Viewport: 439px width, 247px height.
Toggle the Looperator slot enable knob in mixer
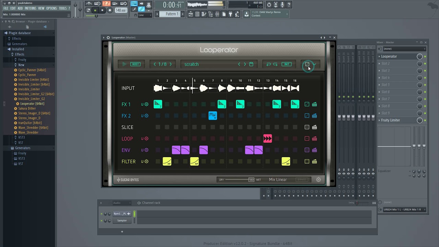[419, 56]
